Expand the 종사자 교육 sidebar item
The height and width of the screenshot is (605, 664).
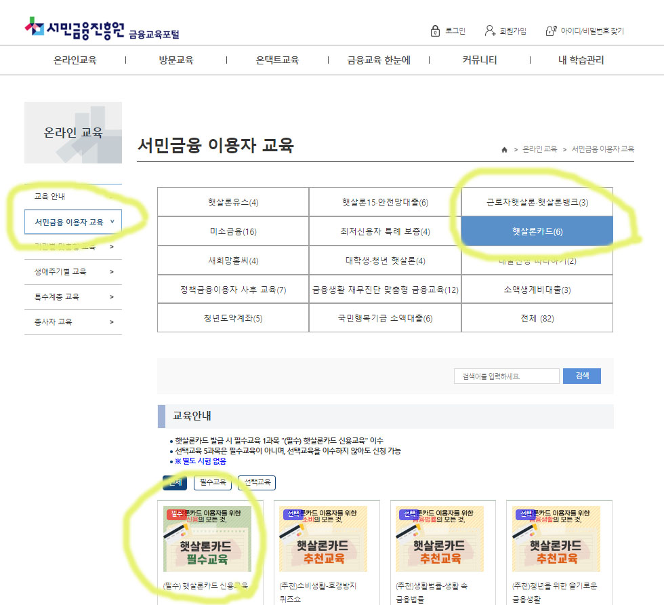coord(73,321)
